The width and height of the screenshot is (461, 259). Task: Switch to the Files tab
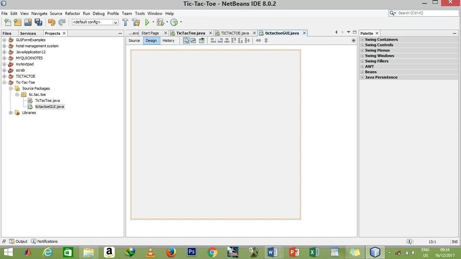(7, 33)
